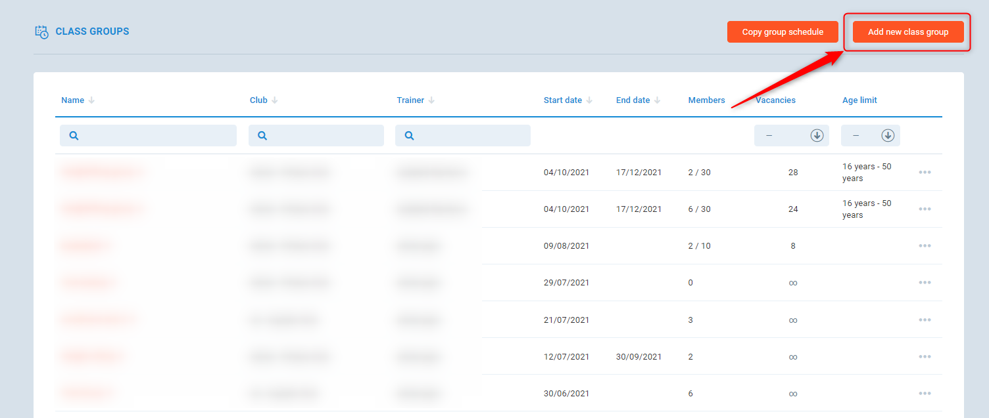This screenshot has width=989, height=418.
Task: Sort by End date column arrow
Action: (658, 100)
